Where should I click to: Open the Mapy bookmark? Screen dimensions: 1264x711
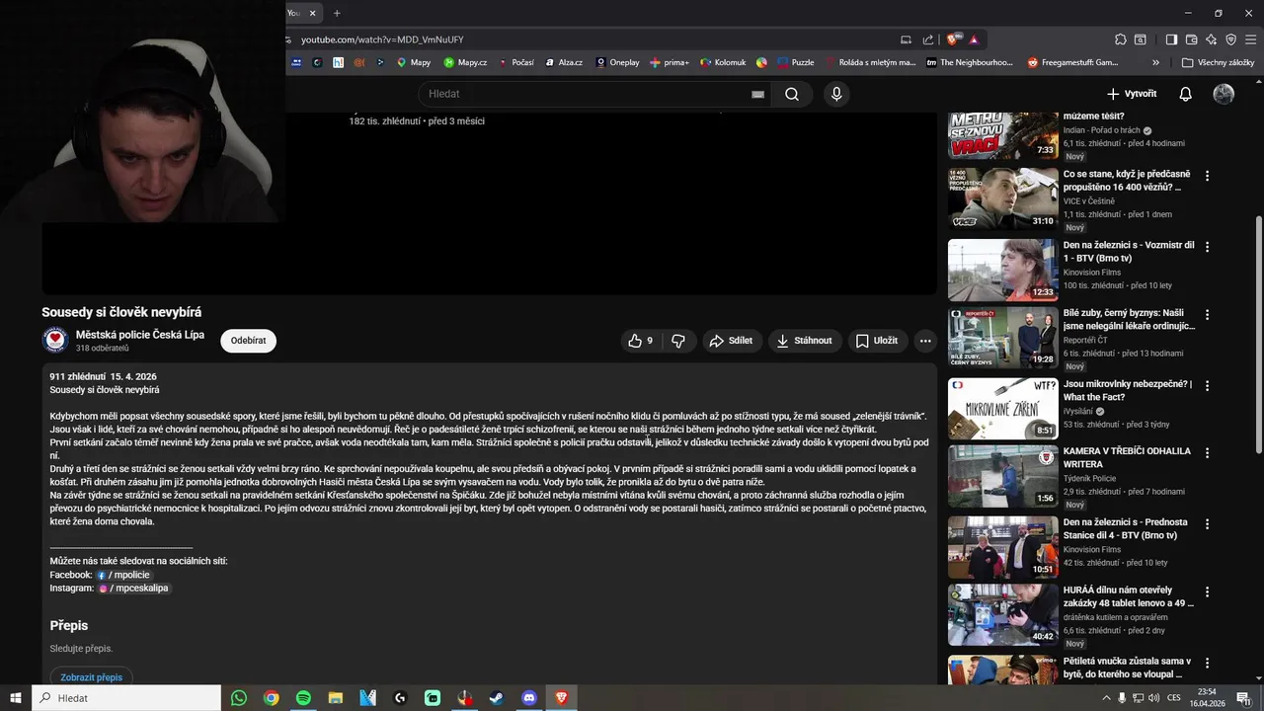[414, 62]
